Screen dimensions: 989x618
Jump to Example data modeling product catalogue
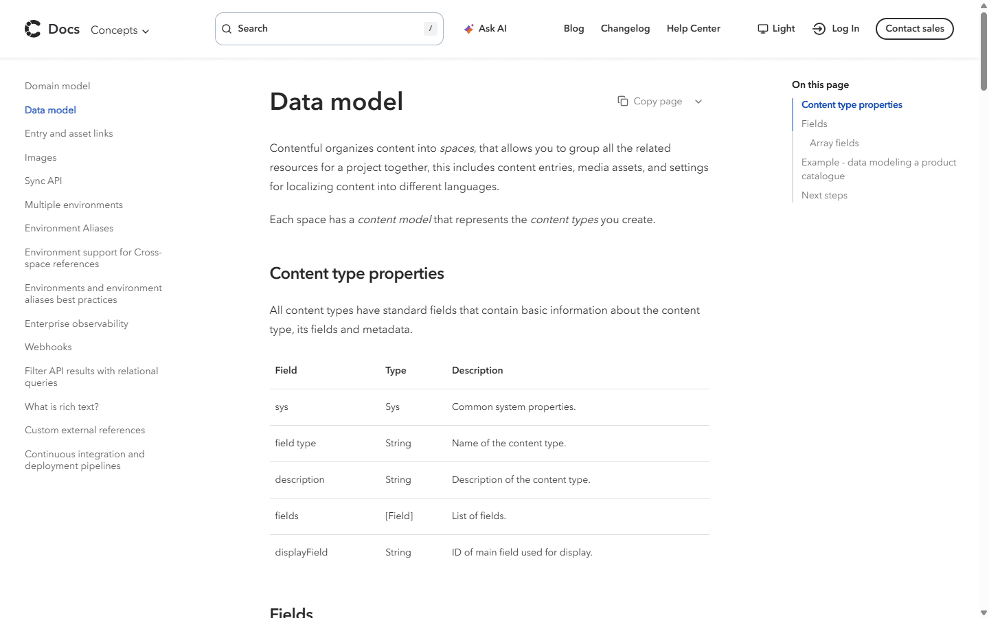click(878, 169)
